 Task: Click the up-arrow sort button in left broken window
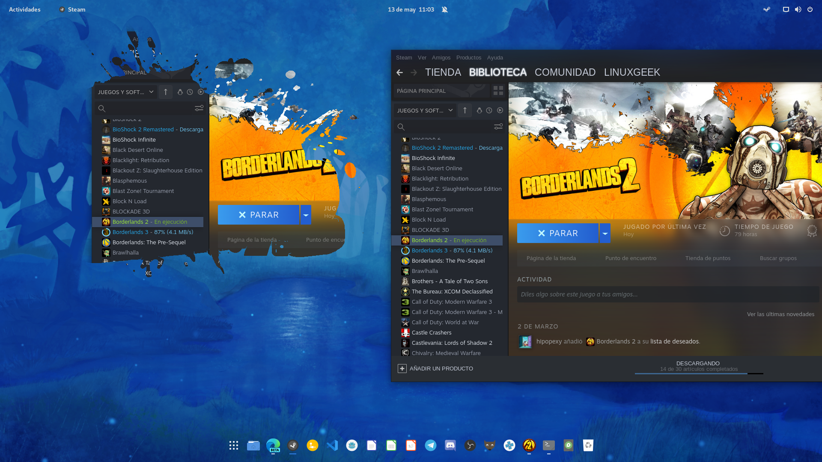coord(166,92)
